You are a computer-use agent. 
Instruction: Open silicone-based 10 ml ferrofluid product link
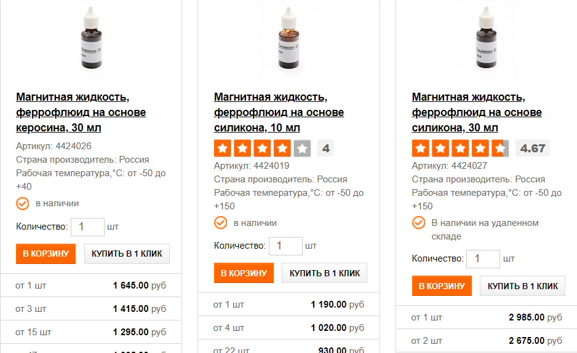pos(279,112)
